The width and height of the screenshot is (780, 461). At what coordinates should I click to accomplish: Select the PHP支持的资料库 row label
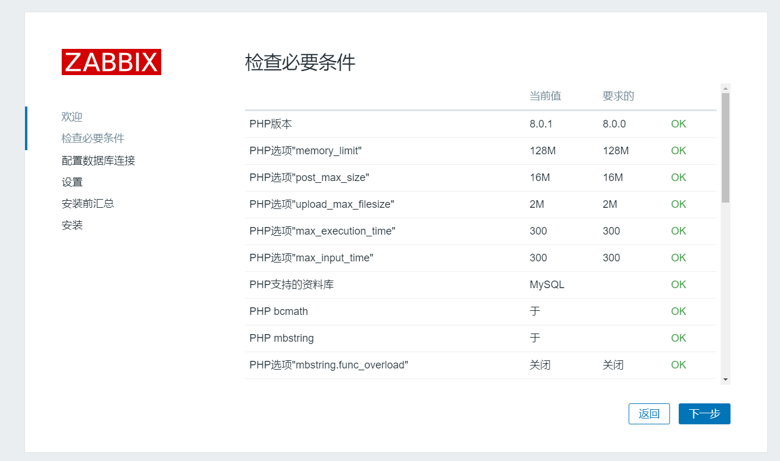pyautogui.click(x=292, y=285)
